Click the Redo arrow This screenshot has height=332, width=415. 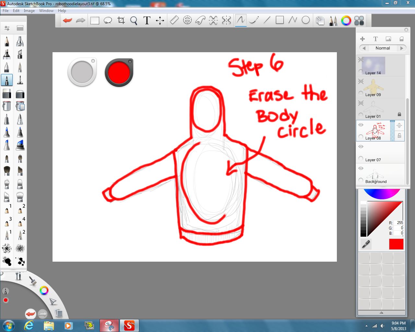click(80, 20)
